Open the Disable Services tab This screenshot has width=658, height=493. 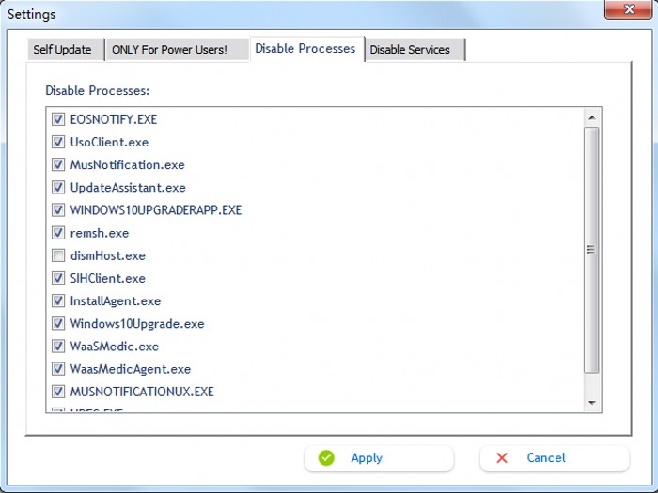415,50
